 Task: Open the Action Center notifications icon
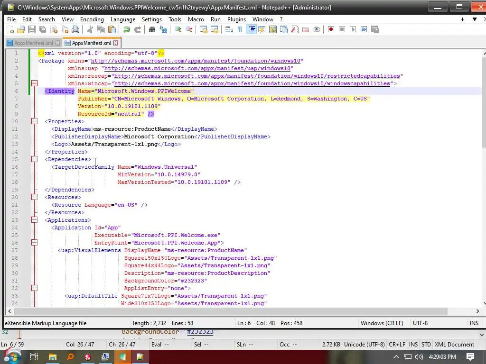pos(470,357)
